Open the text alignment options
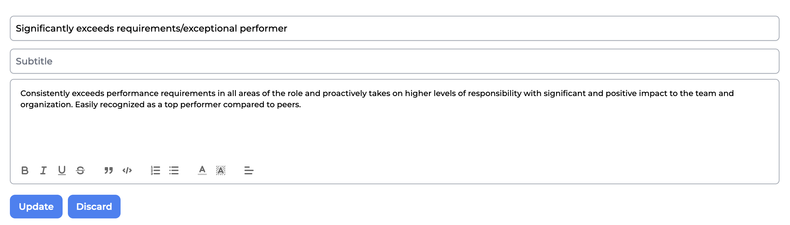 click(249, 170)
